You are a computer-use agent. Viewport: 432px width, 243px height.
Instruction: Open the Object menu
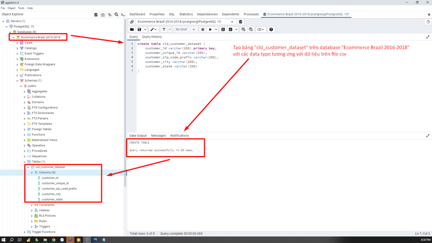(11, 8)
